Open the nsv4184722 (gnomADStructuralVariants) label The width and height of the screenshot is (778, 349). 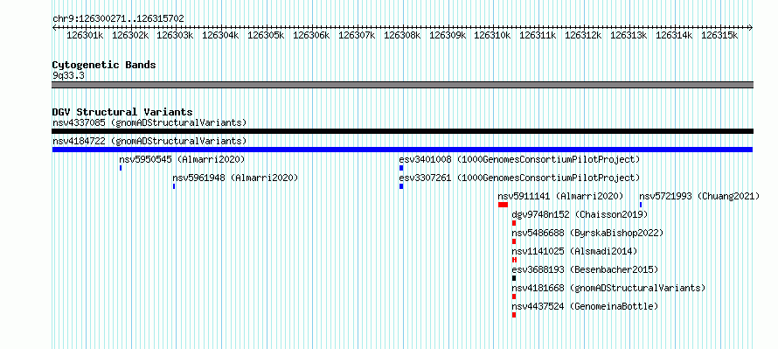point(149,141)
